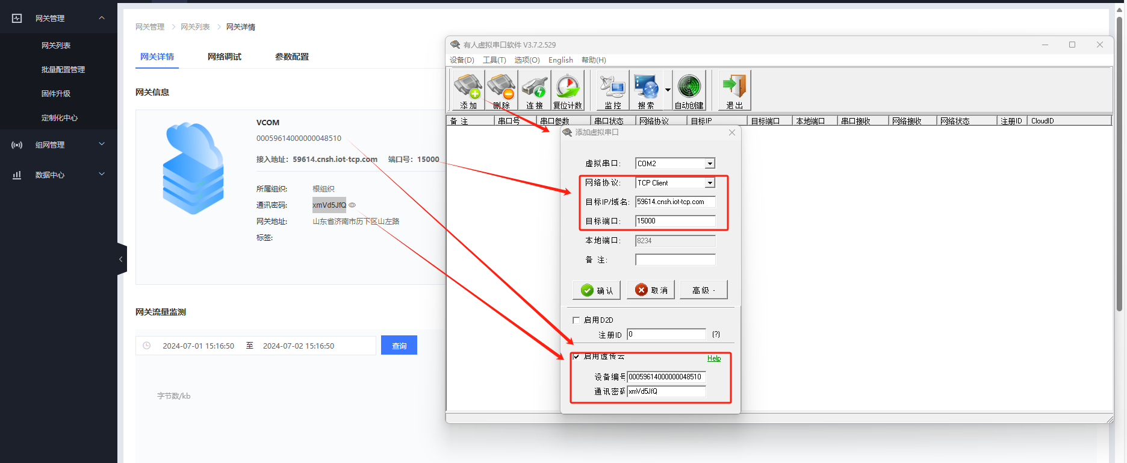The image size is (1127, 463).
Task: Click the blue 查询 query button
Action: pos(399,345)
